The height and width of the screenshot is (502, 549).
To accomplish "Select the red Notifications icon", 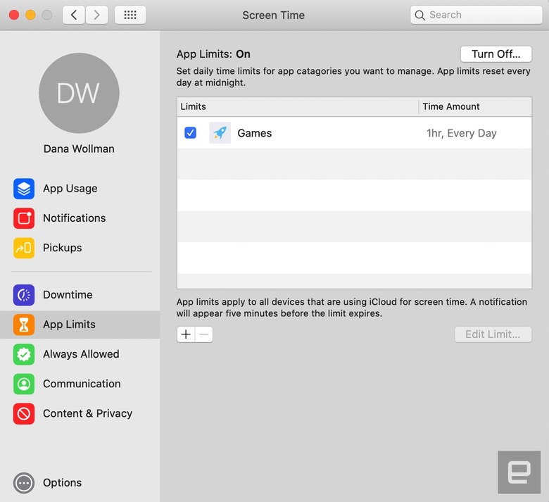I will pos(24,218).
